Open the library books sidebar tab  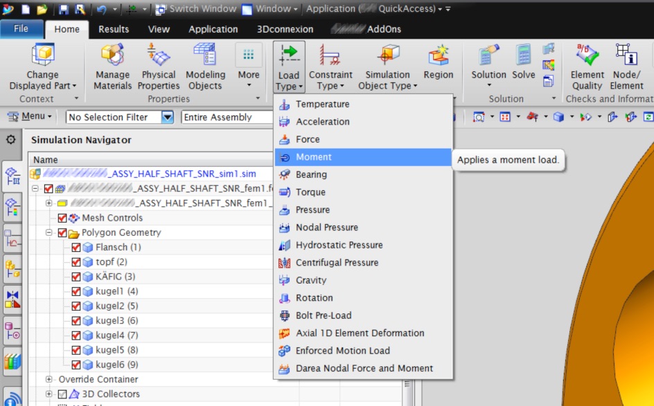tap(12, 362)
